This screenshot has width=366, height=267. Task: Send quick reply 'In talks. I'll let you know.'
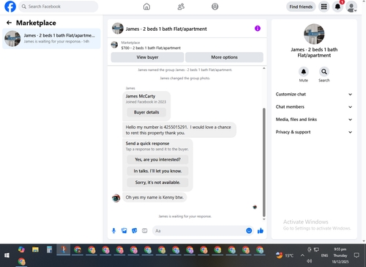point(157,171)
